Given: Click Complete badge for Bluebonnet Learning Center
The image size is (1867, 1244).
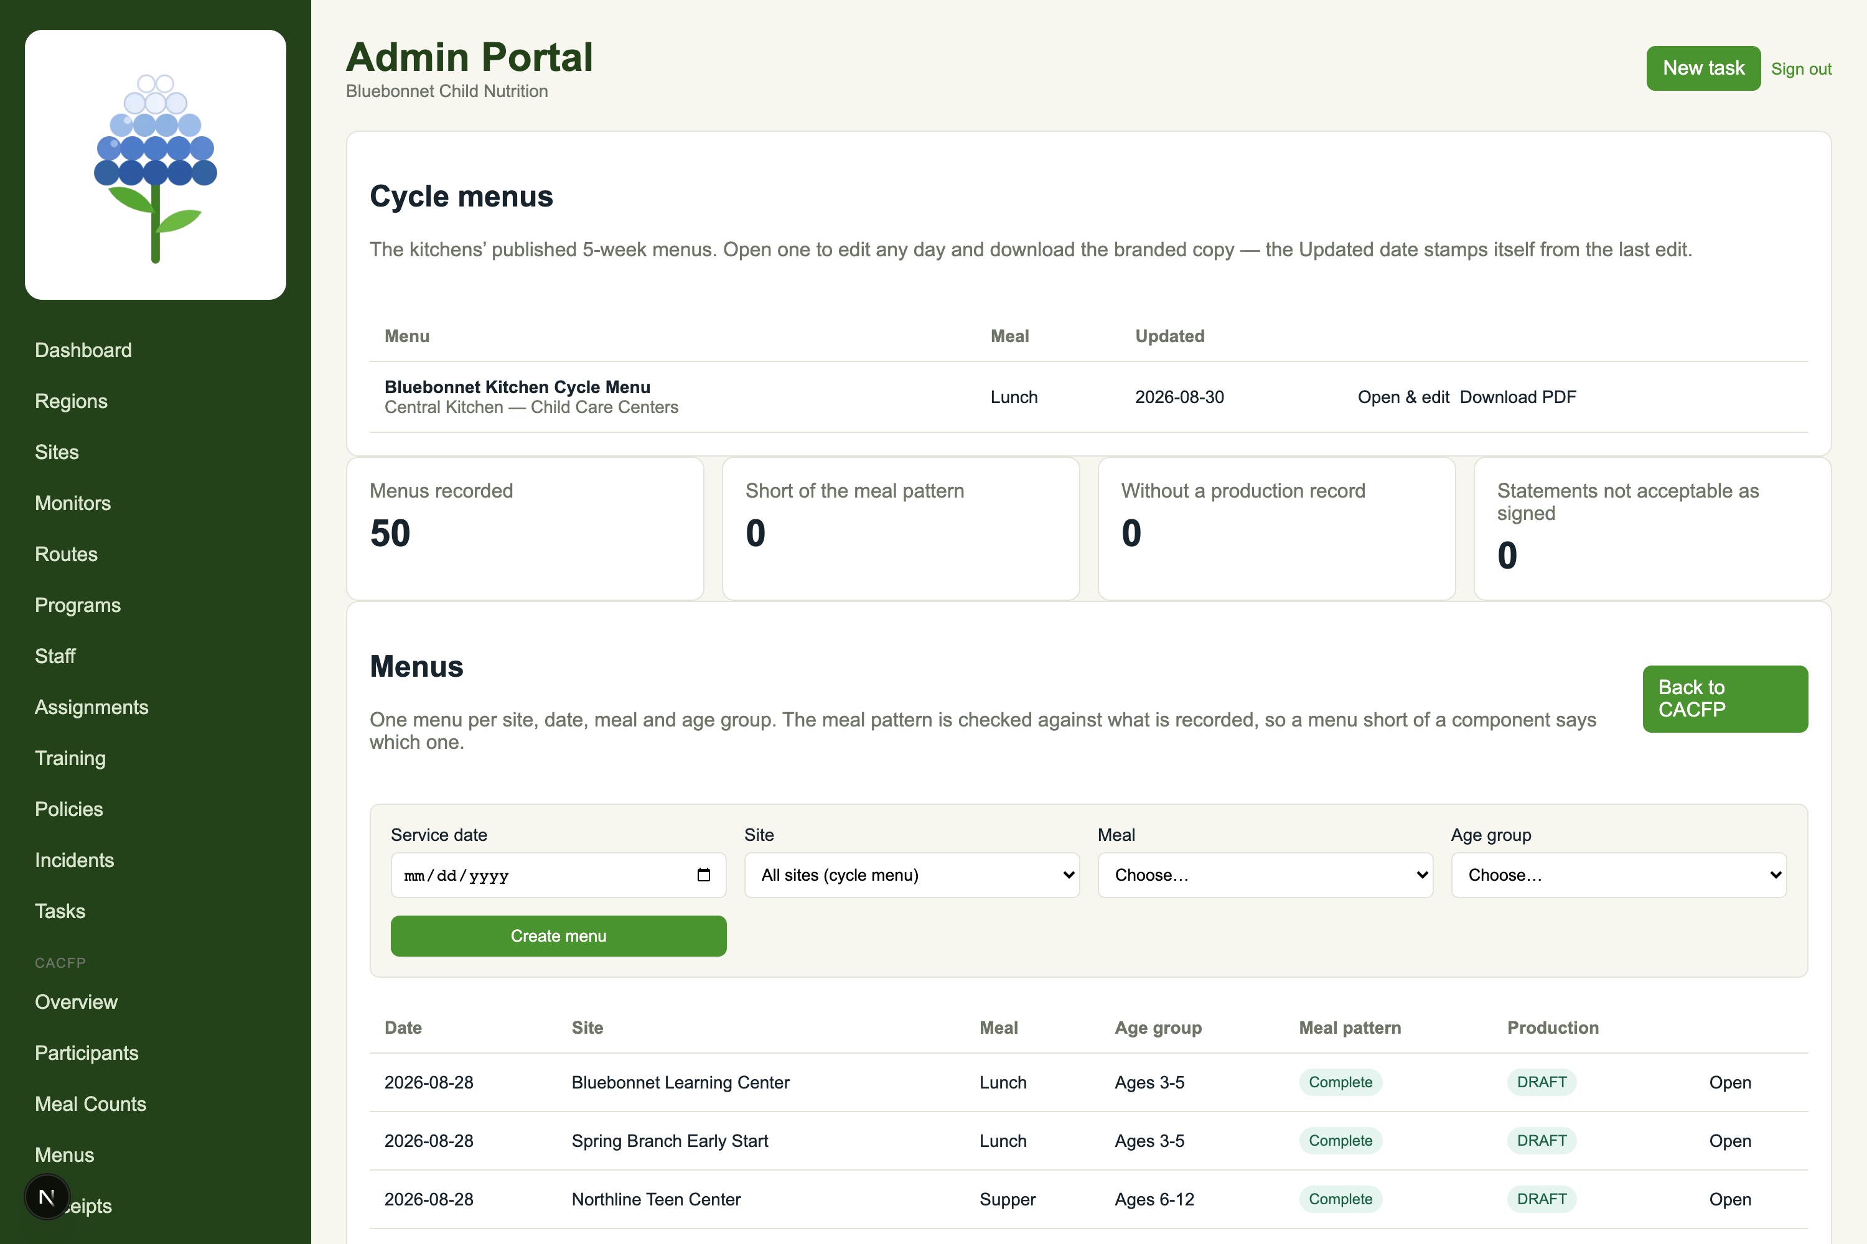Looking at the screenshot, I should (1340, 1082).
